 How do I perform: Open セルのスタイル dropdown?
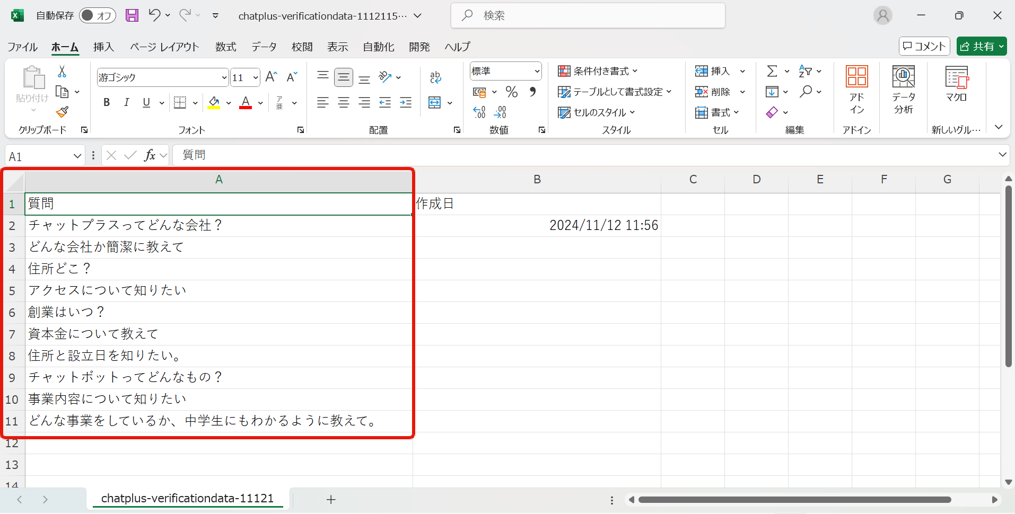(596, 112)
